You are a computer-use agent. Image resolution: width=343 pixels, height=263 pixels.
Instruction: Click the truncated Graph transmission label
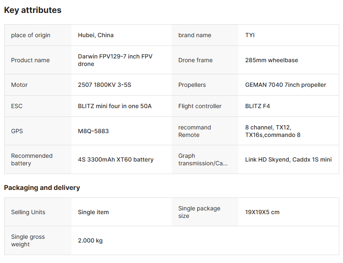point(203,159)
